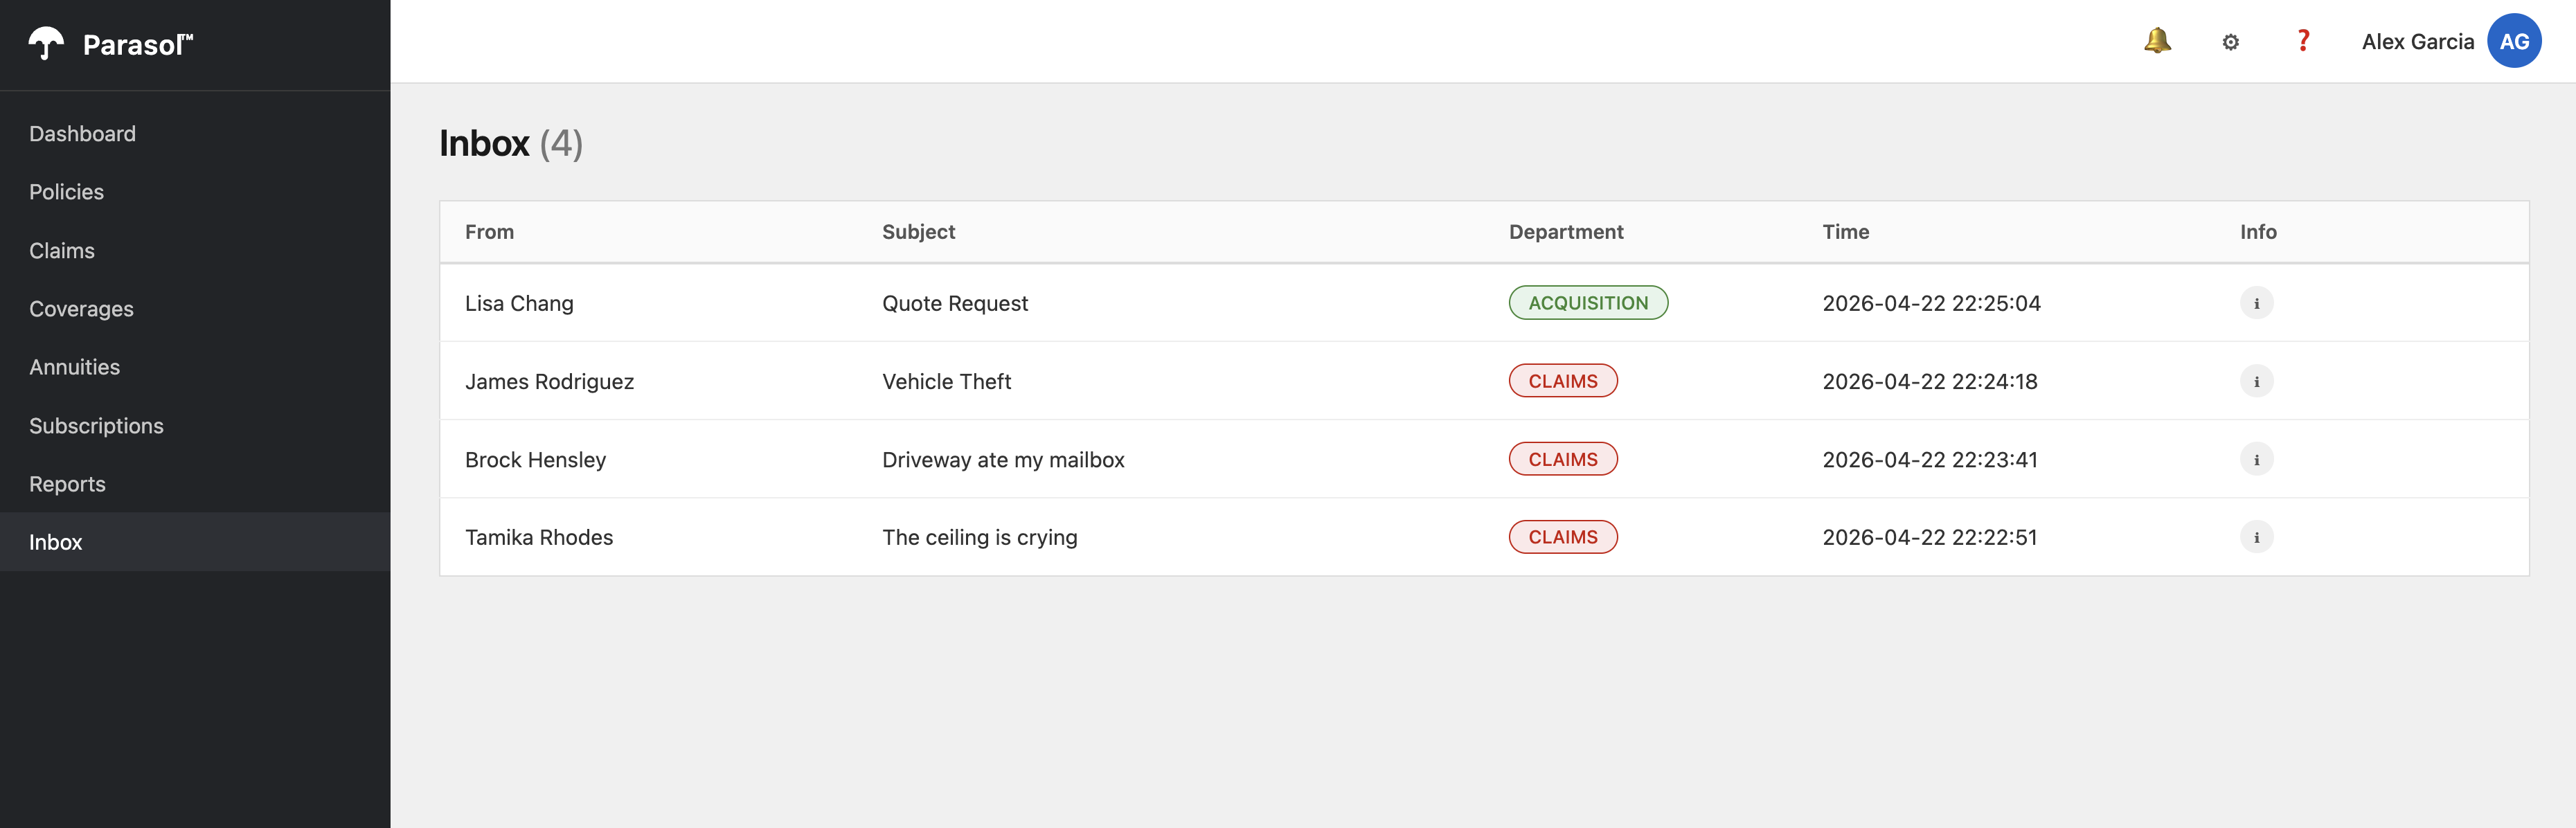The width and height of the screenshot is (2576, 828).
Task: Open the Reports page
Action: (67, 484)
